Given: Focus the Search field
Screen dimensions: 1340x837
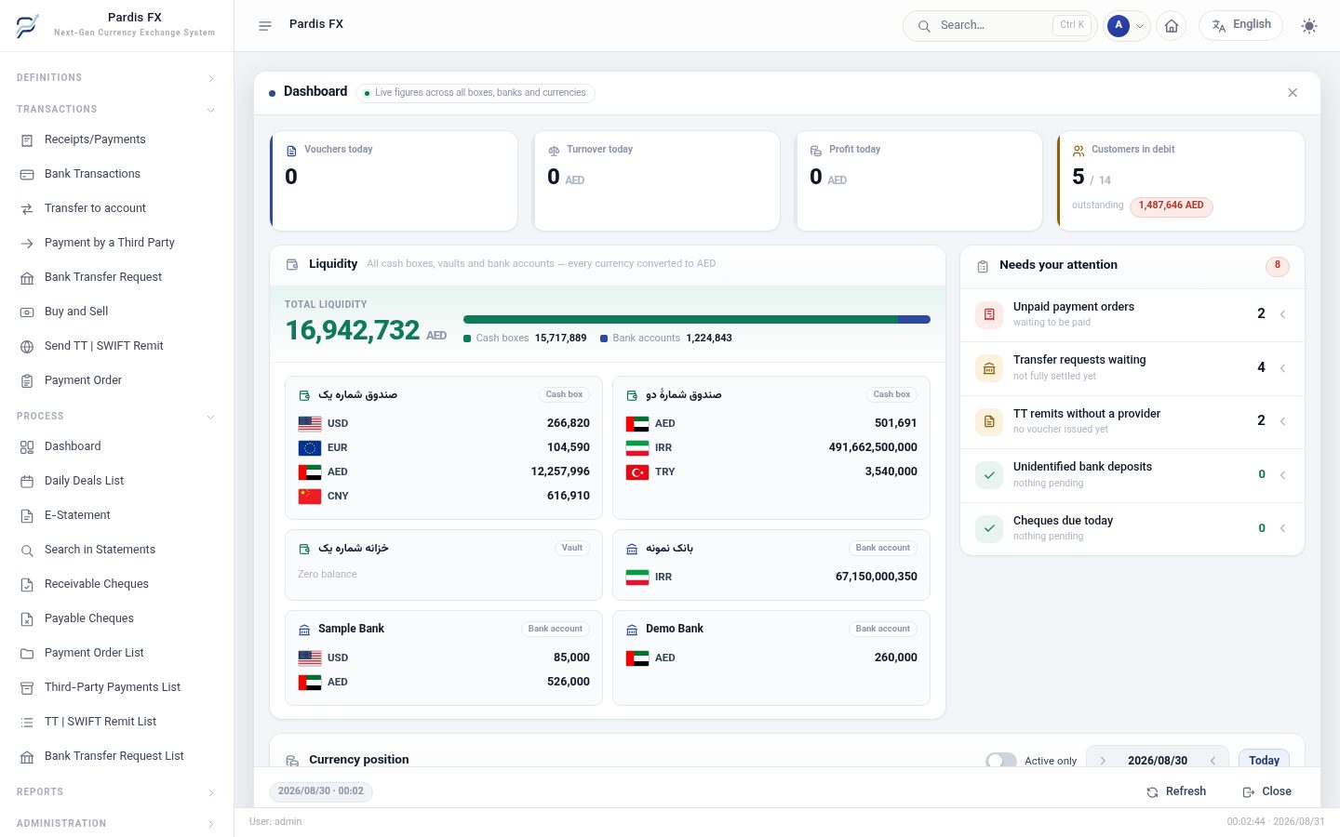Looking at the screenshot, I should click(999, 26).
